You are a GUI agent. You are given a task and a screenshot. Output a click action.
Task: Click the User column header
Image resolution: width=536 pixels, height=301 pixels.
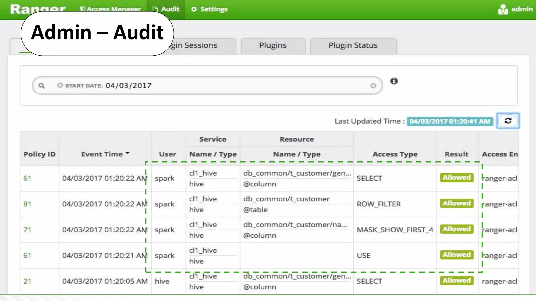pyautogui.click(x=167, y=154)
